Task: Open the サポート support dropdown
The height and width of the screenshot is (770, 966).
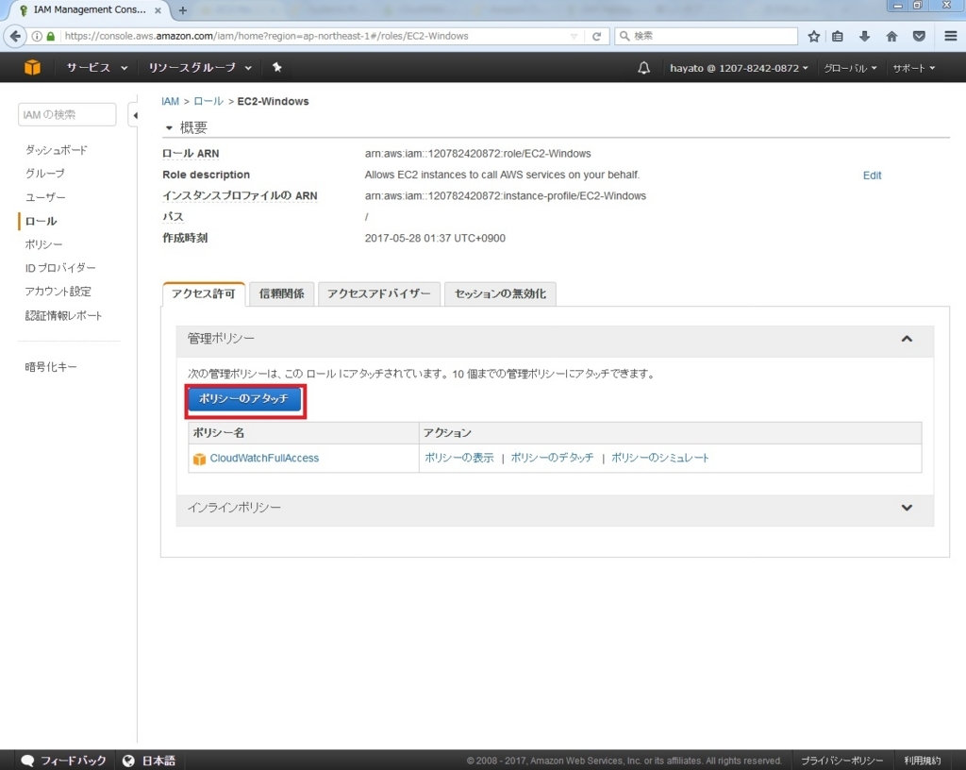Action: (x=914, y=68)
